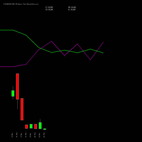Viewport: 142px width, 142px height.
Task: Select the low value L: 0.20
Action: pyautogui.click(x=72, y=10)
